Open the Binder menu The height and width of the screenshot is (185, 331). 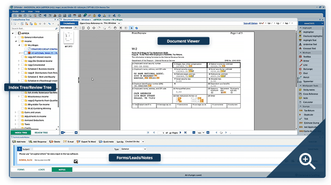point(16,11)
